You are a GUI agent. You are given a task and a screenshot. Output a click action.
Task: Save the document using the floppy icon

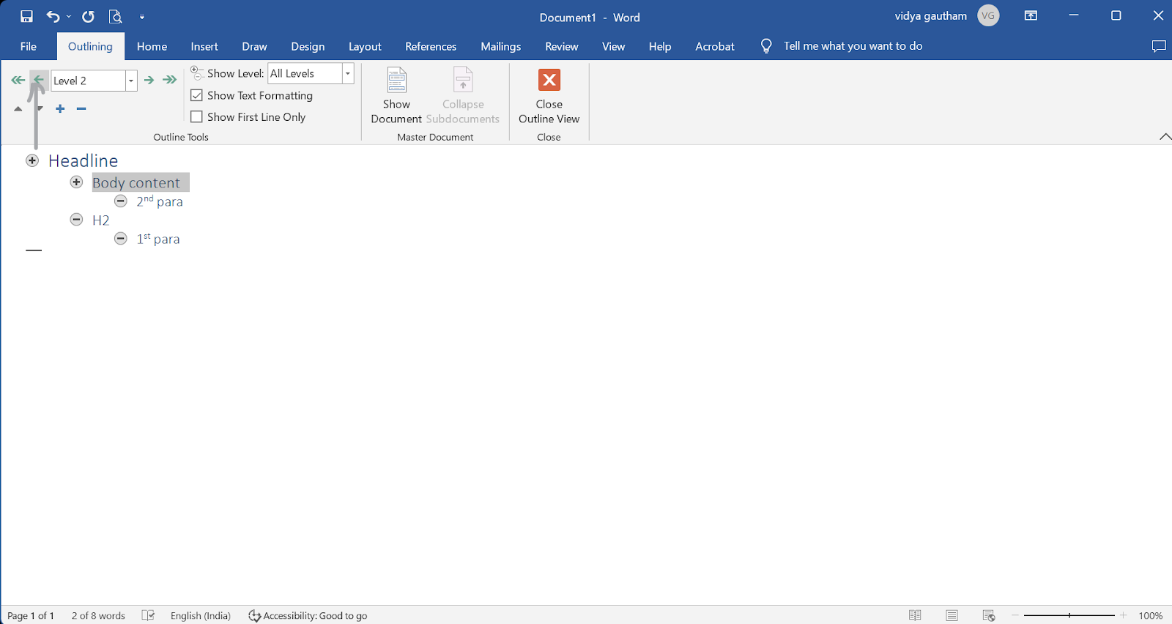26,16
